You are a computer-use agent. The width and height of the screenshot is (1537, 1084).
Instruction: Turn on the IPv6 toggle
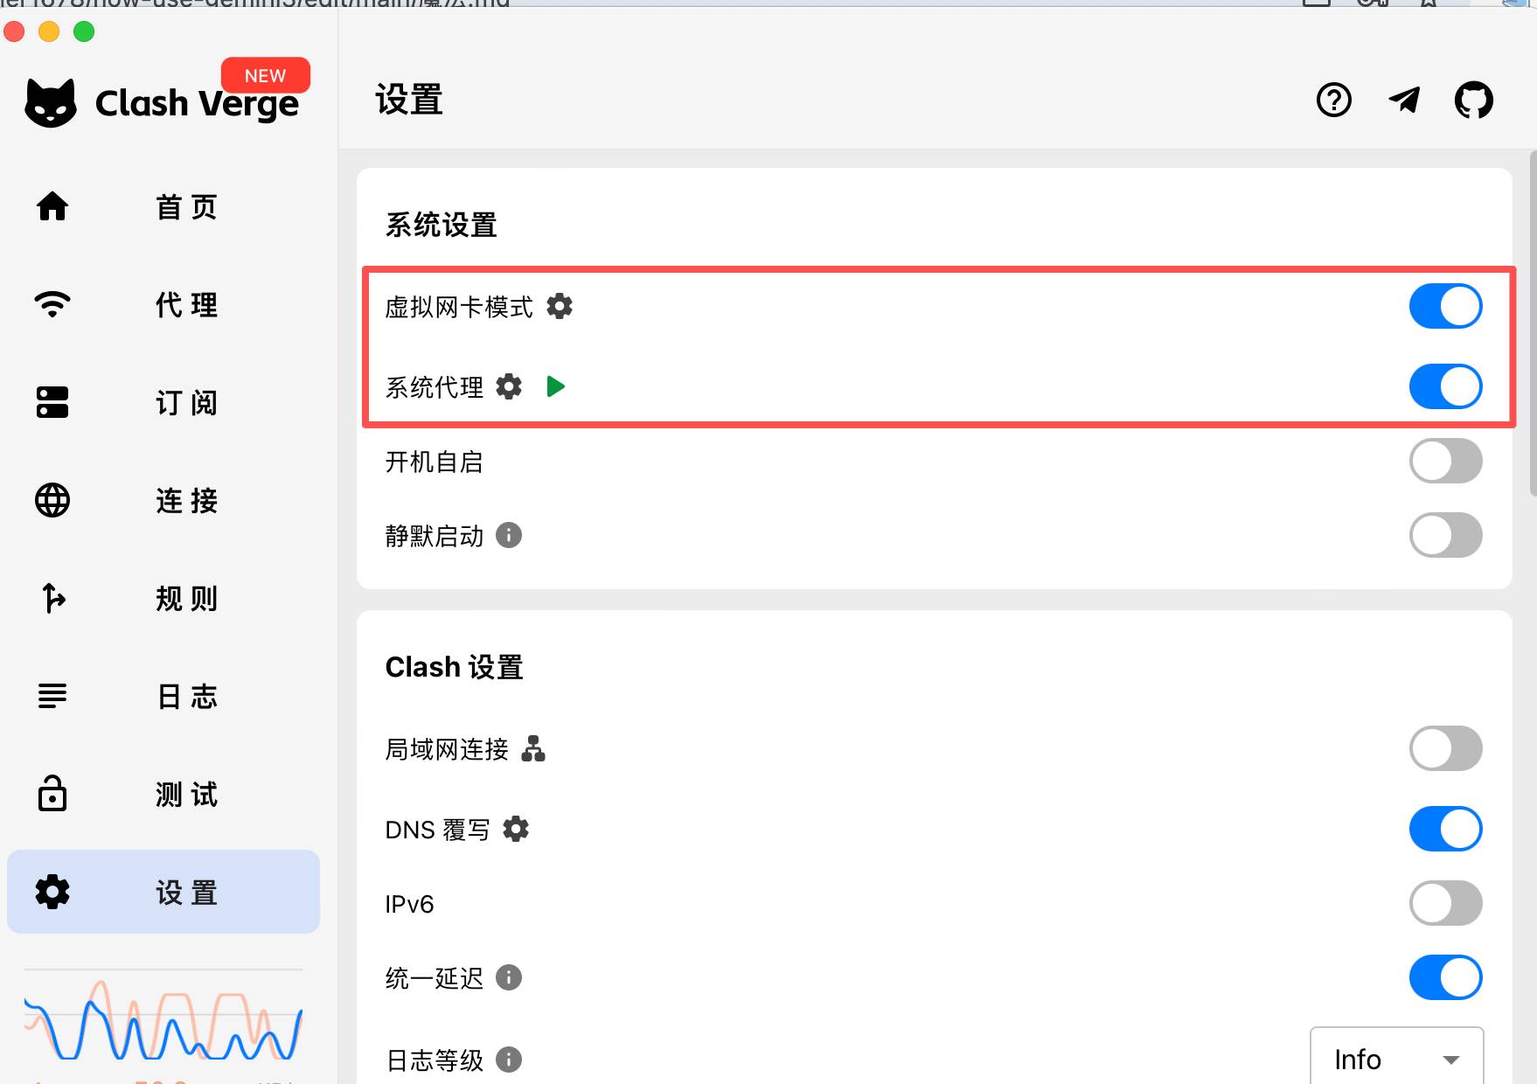point(1445,903)
